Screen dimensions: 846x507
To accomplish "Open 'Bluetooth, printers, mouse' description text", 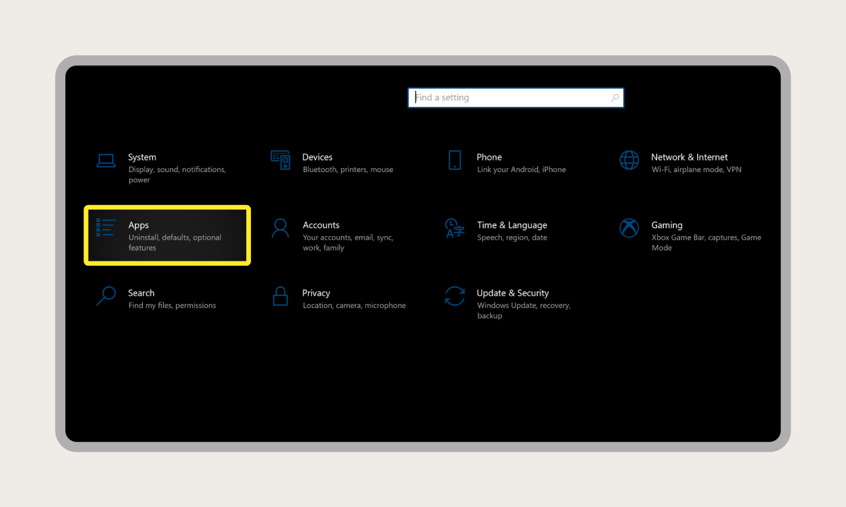I will click(x=348, y=170).
